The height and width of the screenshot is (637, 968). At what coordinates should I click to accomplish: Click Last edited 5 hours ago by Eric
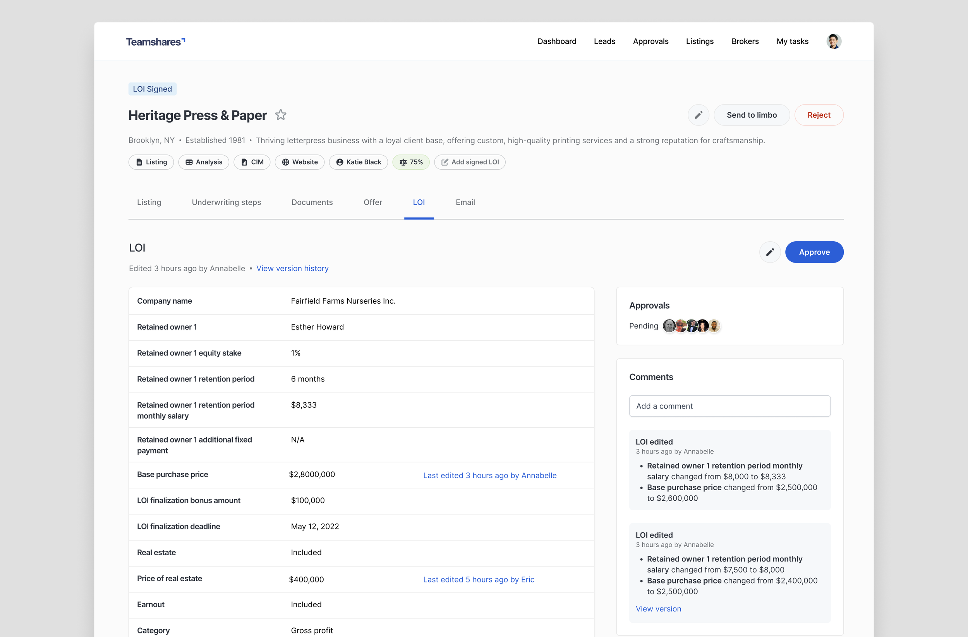[479, 579]
